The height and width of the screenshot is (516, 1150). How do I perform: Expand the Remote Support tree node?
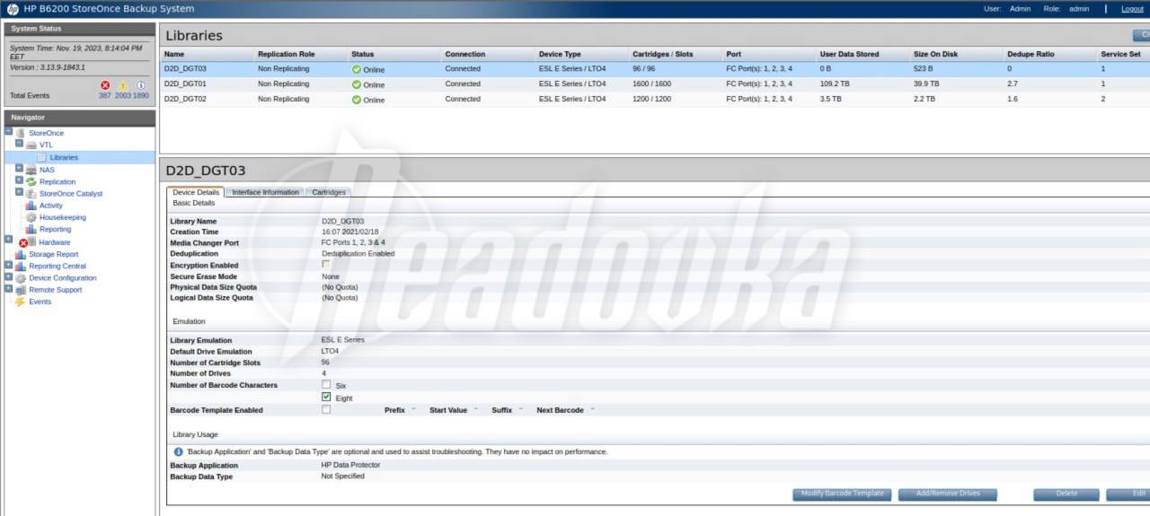pos(9,288)
